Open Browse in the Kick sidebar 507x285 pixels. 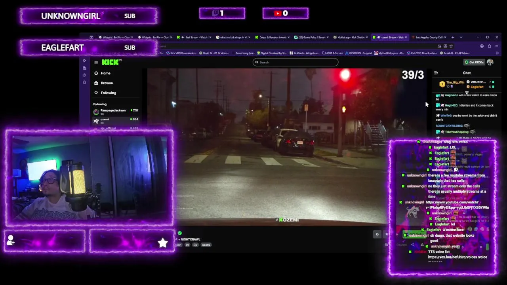[x=107, y=83]
